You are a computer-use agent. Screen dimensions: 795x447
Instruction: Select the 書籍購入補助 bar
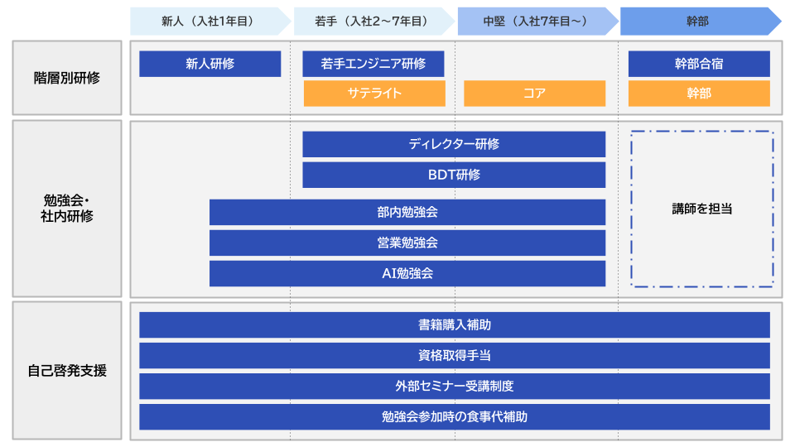(455, 325)
